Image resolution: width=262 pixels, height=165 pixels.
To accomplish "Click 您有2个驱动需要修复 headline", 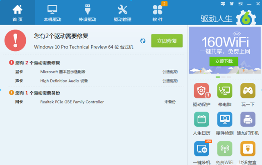I will click(x=61, y=36).
